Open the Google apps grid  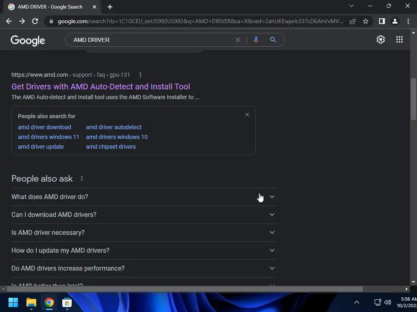[x=399, y=39]
